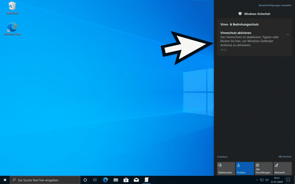Viewport: 295px width, 184px height.
Task: Click the notification timestamp 19:33
Action: pos(223,50)
